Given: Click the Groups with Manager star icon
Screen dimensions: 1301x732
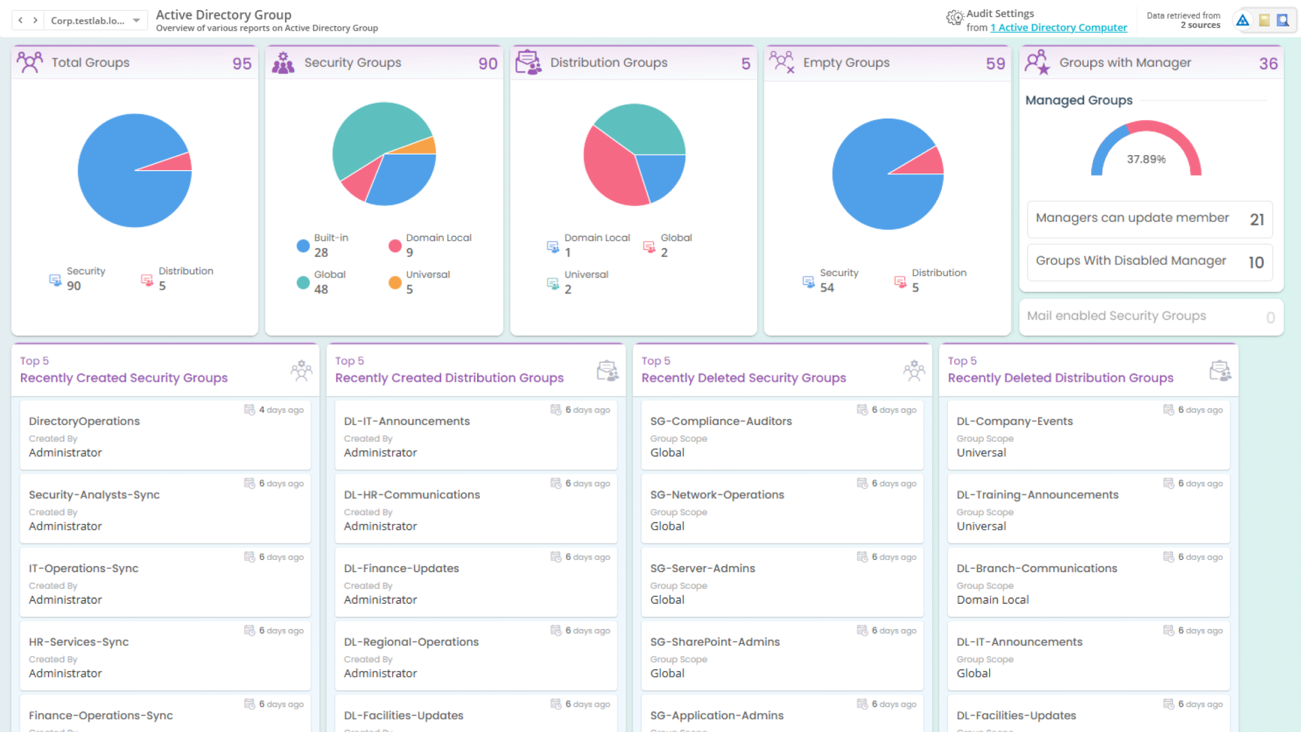Looking at the screenshot, I should [1037, 62].
